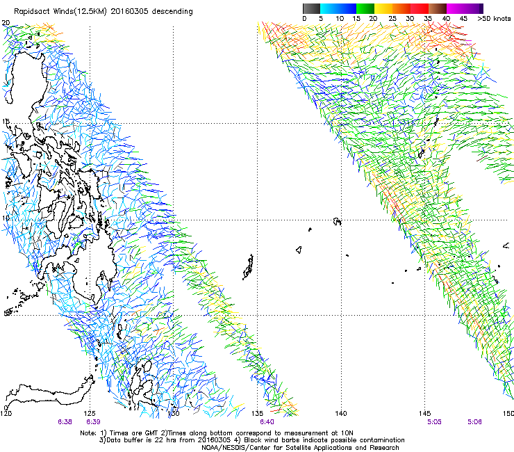Click the longitude axis label '135'
The width and height of the screenshot is (514, 452).
point(257,413)
